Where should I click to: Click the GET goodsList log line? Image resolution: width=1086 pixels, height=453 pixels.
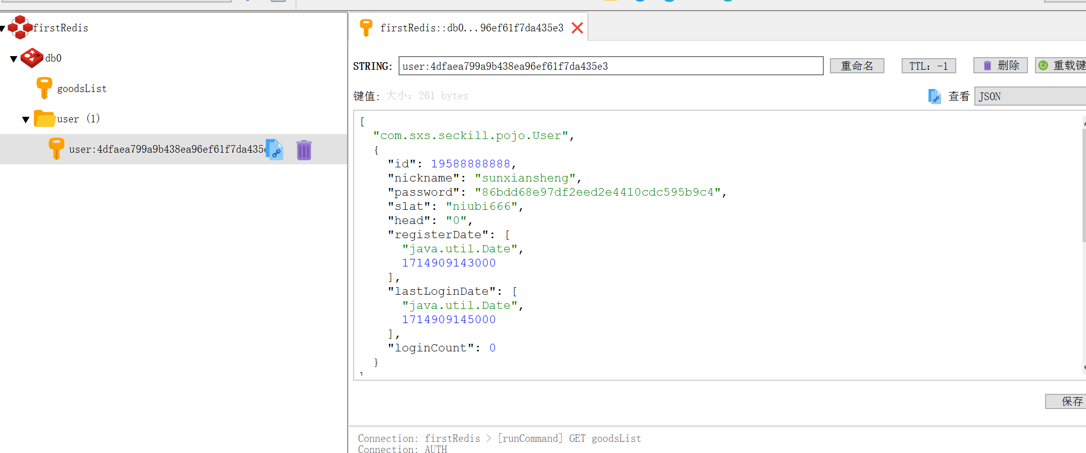[x=500, y=438]
